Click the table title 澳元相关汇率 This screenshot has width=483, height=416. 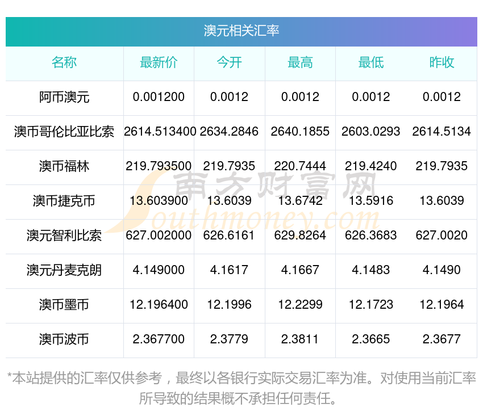click(241, 31)
